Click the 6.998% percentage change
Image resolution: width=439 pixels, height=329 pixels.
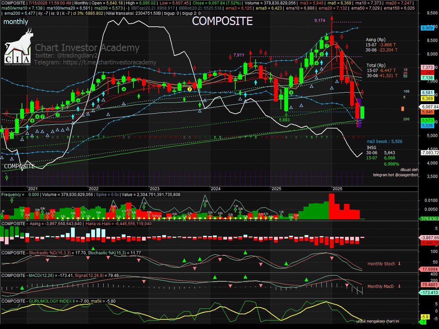(391, 164)
